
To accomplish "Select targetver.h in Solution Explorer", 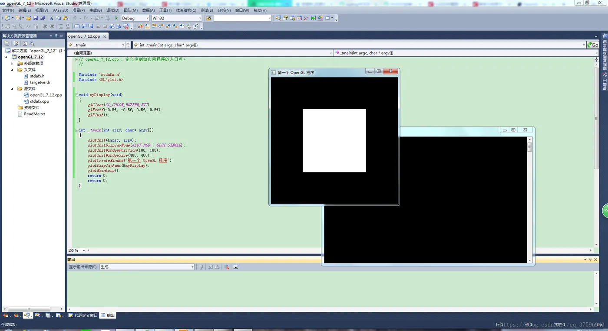I will [40, 82].
